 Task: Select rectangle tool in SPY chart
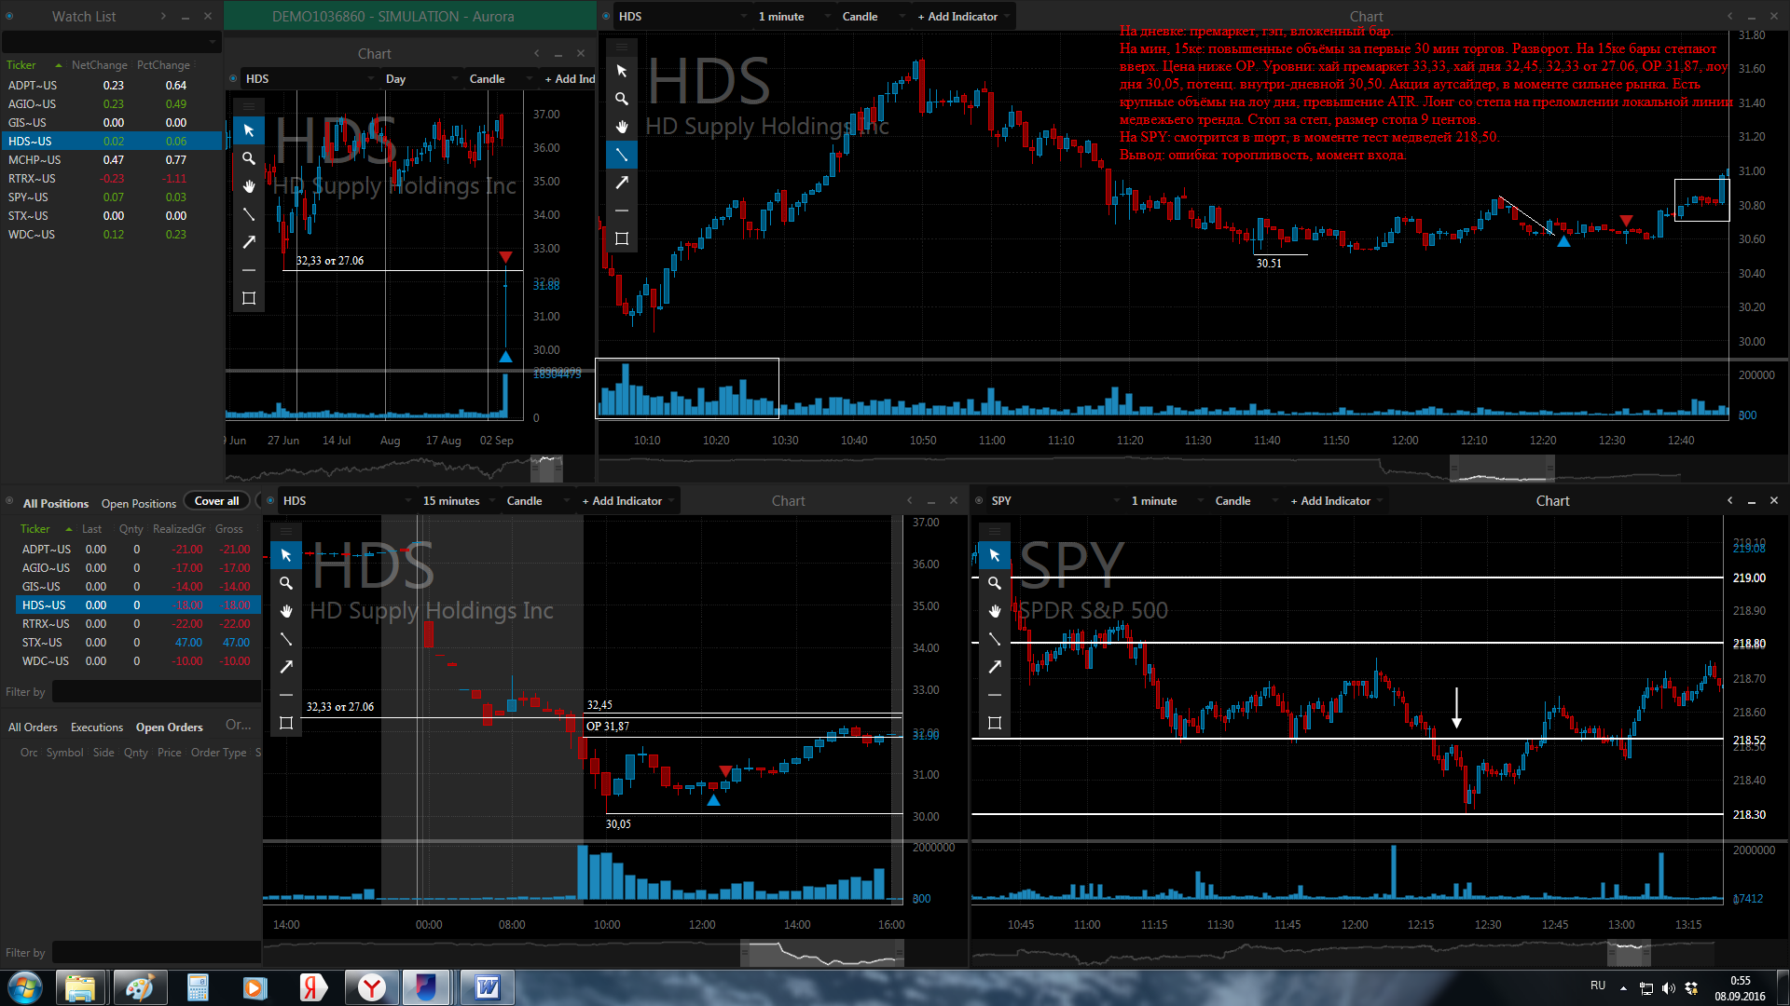[x=995, y=723]
